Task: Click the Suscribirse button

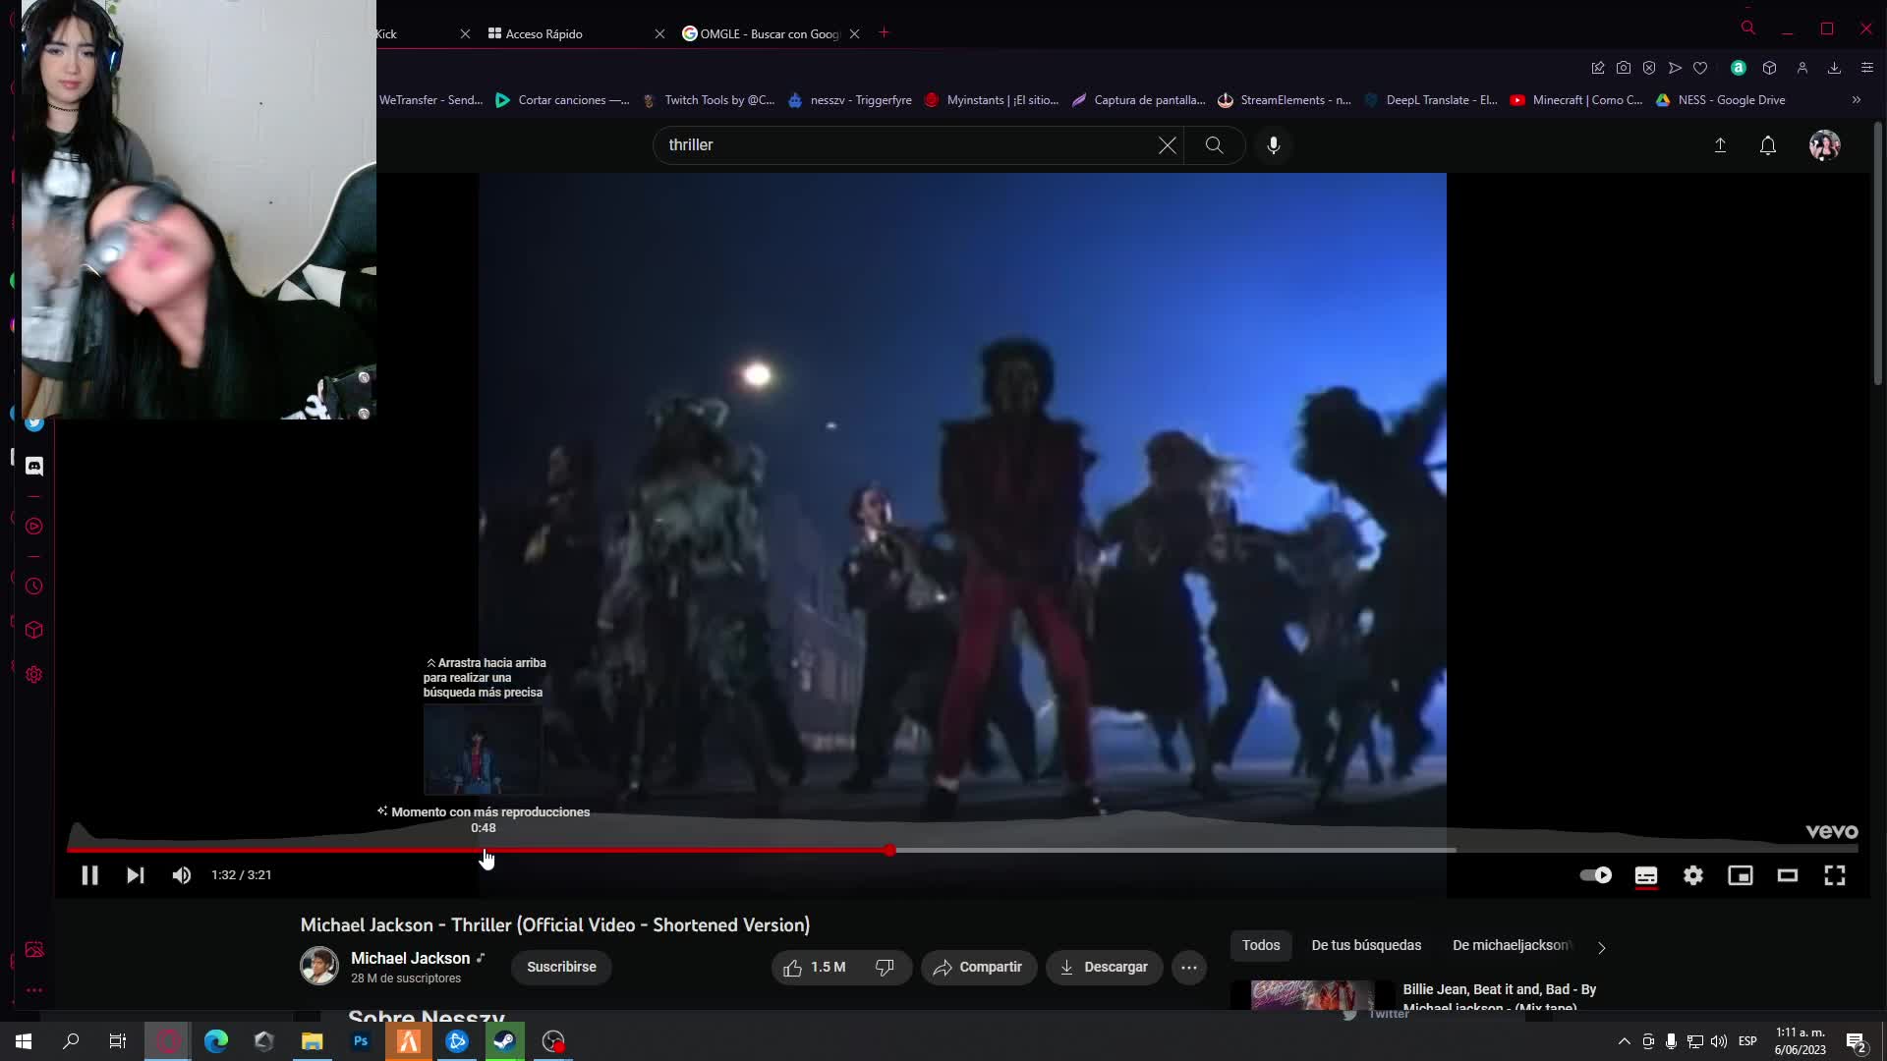Action: [x=561, y=968]
